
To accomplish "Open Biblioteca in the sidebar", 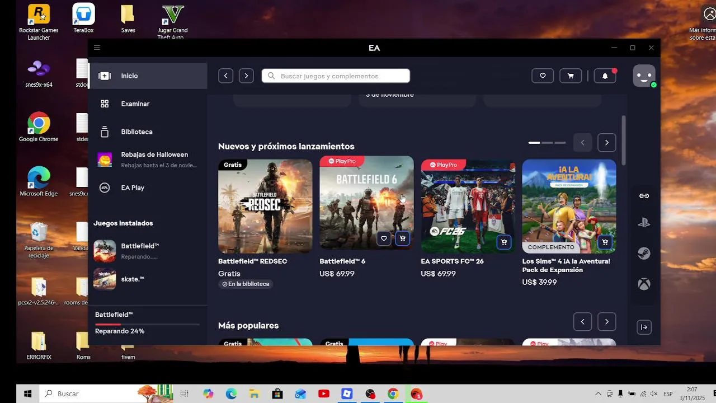I will pyautogui.click(x=148, y=132).
